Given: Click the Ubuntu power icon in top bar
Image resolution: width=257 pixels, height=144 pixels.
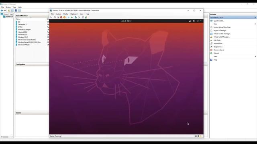Looking at the screenshot, I should click(x=198, y=21).
